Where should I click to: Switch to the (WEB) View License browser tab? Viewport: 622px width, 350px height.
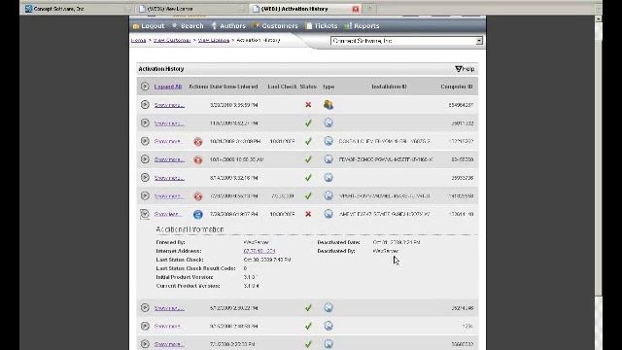tap(192, 9)
